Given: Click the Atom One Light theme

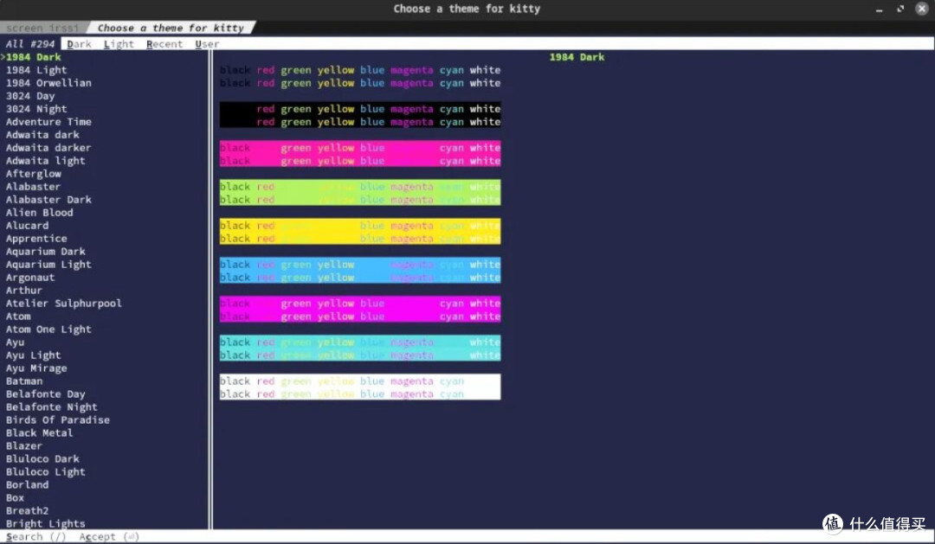Looking at the screenshot, I should 48,329.
